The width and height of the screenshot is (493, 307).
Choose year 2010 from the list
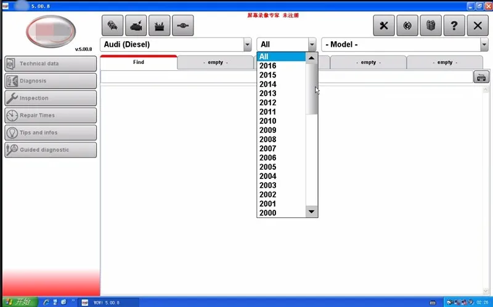click(282, 121)
